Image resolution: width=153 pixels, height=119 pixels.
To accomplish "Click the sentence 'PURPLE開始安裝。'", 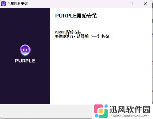I will (x=69, y=32).
